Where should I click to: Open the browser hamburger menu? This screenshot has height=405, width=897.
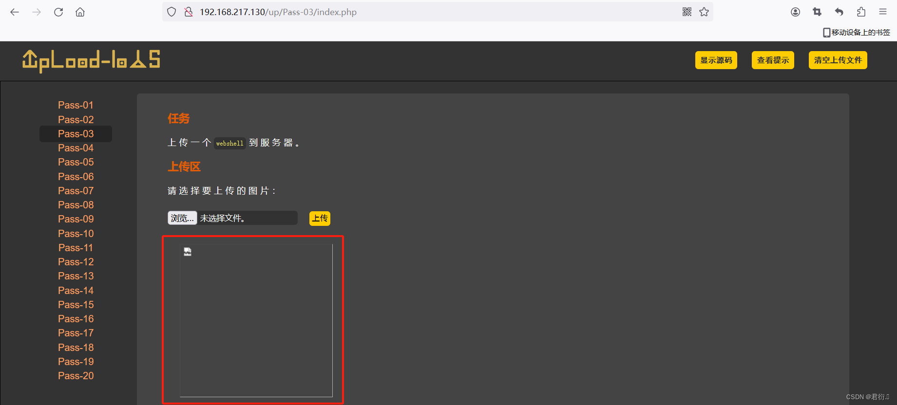pyautogui.click(x=883, y=12)
